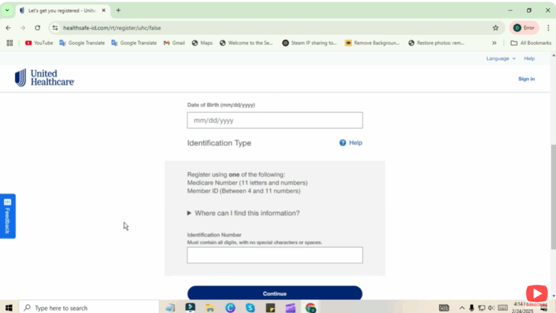Open the Feedback panel on the left

[8, 216]
